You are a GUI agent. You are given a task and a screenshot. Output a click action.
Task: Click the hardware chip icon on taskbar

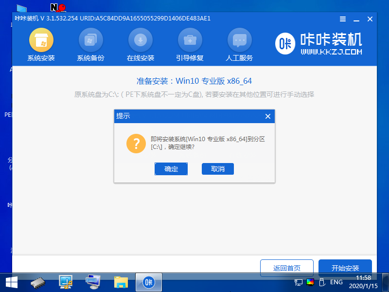[x=37, y=282]
